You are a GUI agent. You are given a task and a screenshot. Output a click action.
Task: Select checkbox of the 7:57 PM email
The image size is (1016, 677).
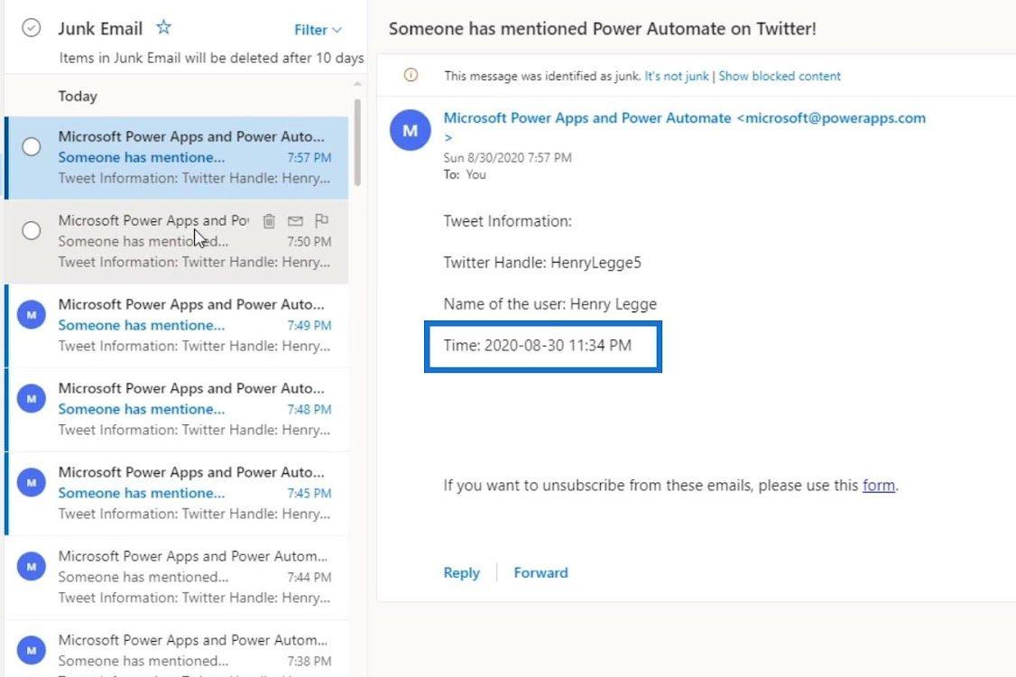pyautogui.click(x=31, y=147)
